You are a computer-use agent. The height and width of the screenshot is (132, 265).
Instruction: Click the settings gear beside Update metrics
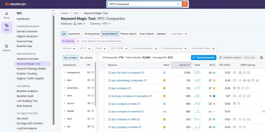261,57
